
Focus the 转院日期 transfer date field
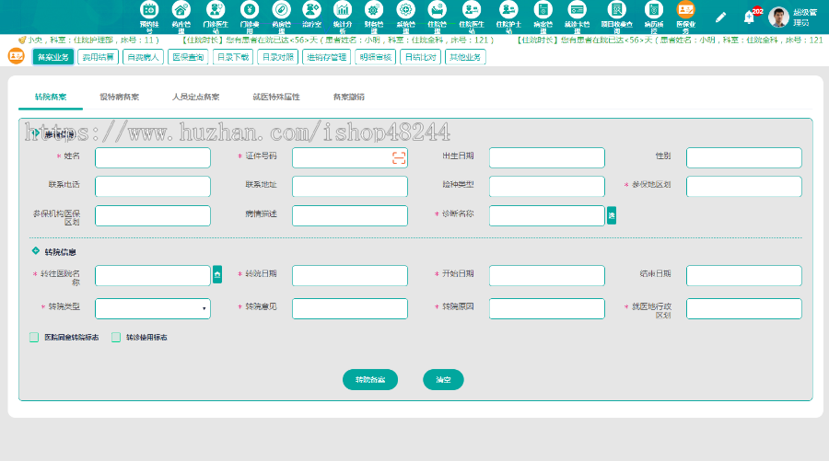click(350, 276)
